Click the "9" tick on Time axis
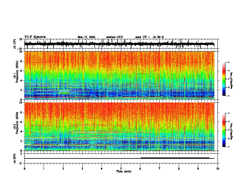Image resolution: width=245 pixels, height=189 pixels. coord(198,169)
